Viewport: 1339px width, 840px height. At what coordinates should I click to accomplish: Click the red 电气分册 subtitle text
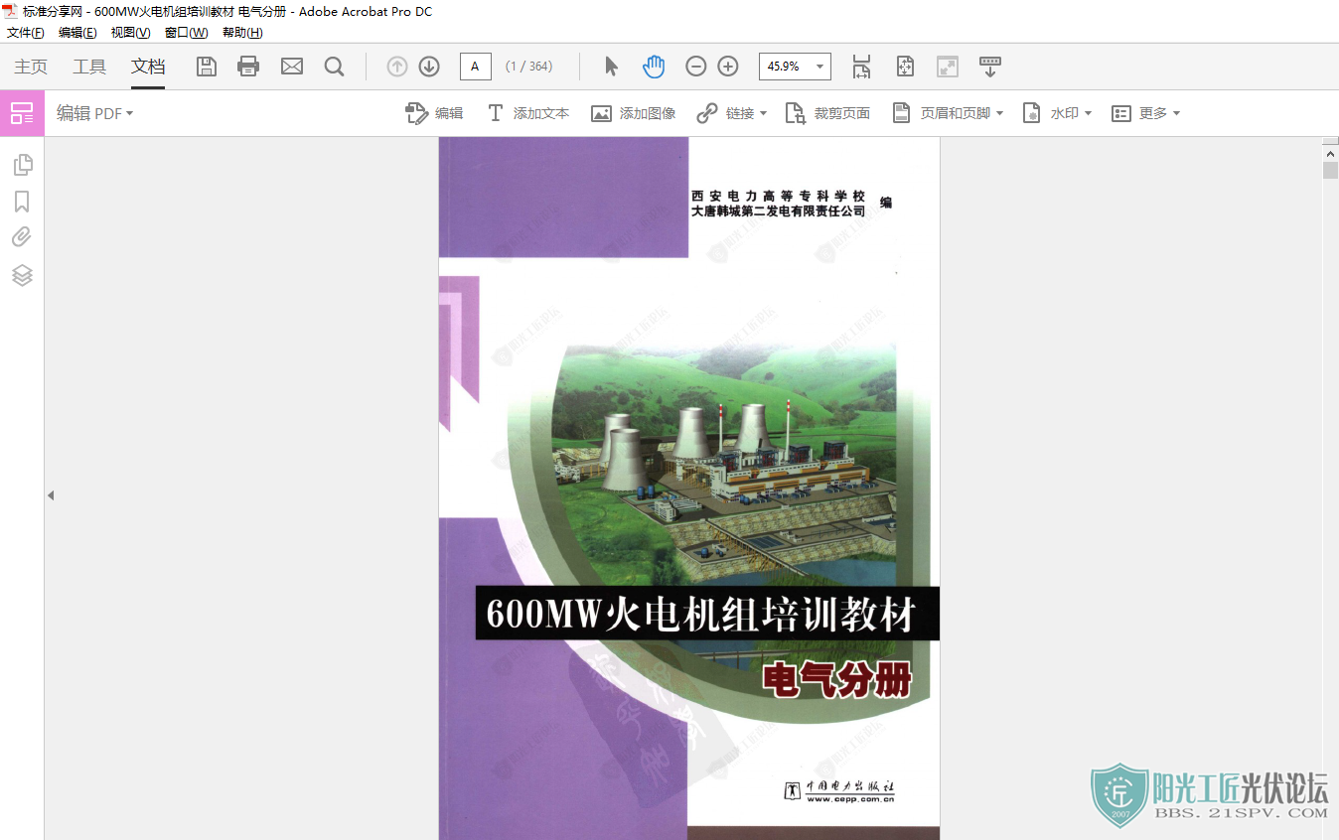coord(836,680)
